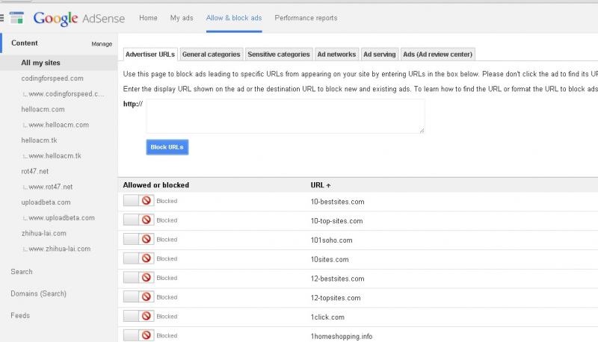Toggle blocked status for 10-top-sites.com

(x=138, y=220)
